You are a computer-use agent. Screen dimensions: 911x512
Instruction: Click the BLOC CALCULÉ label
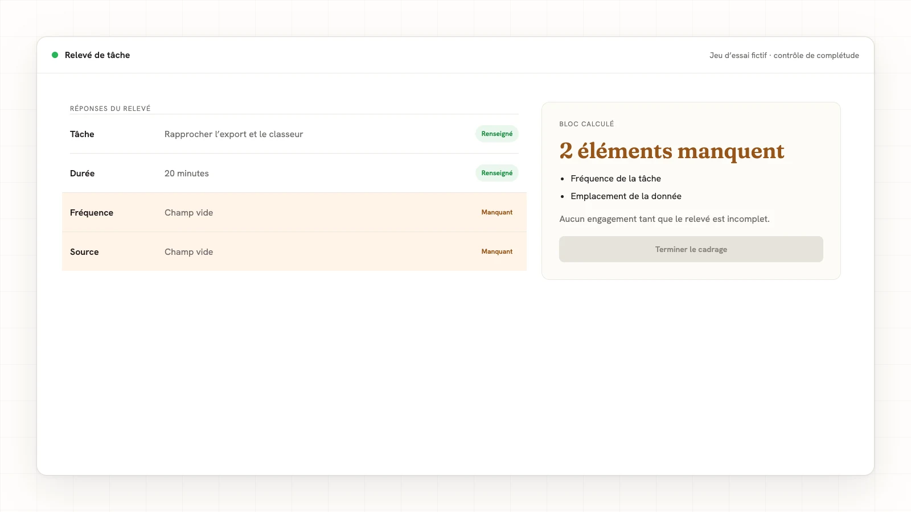click(586, 124)
